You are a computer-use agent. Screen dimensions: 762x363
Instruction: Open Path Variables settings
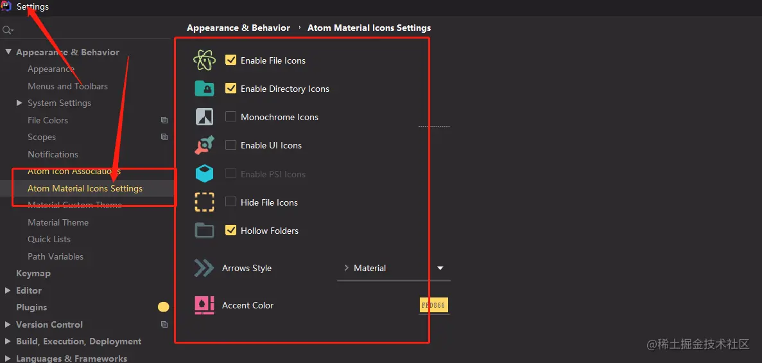55,256
